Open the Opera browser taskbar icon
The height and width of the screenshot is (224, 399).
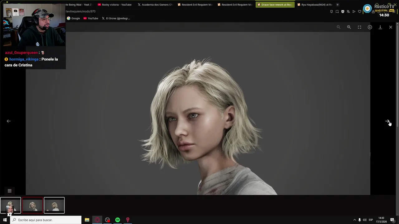pos(97,220)
